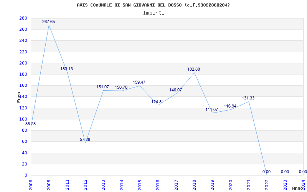The height and width of the screenshot is (192, 307).
Task: Click the 2012 x-axis year label
Action: coord(85,185)
